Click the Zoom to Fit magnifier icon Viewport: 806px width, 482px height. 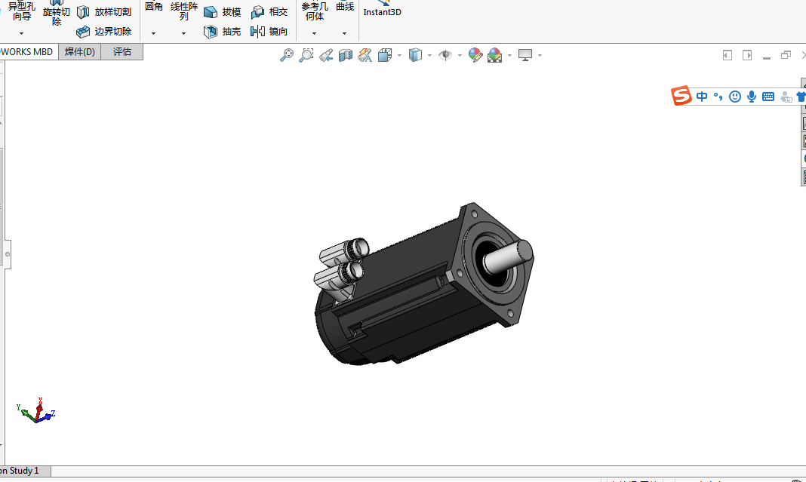286,55
